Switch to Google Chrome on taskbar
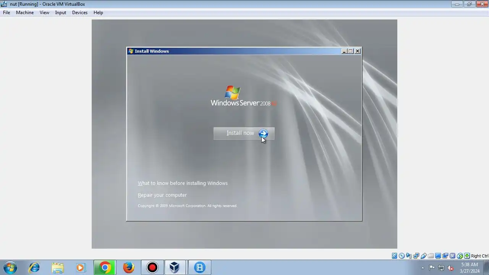The image size is (489, 275). (105, 267)
